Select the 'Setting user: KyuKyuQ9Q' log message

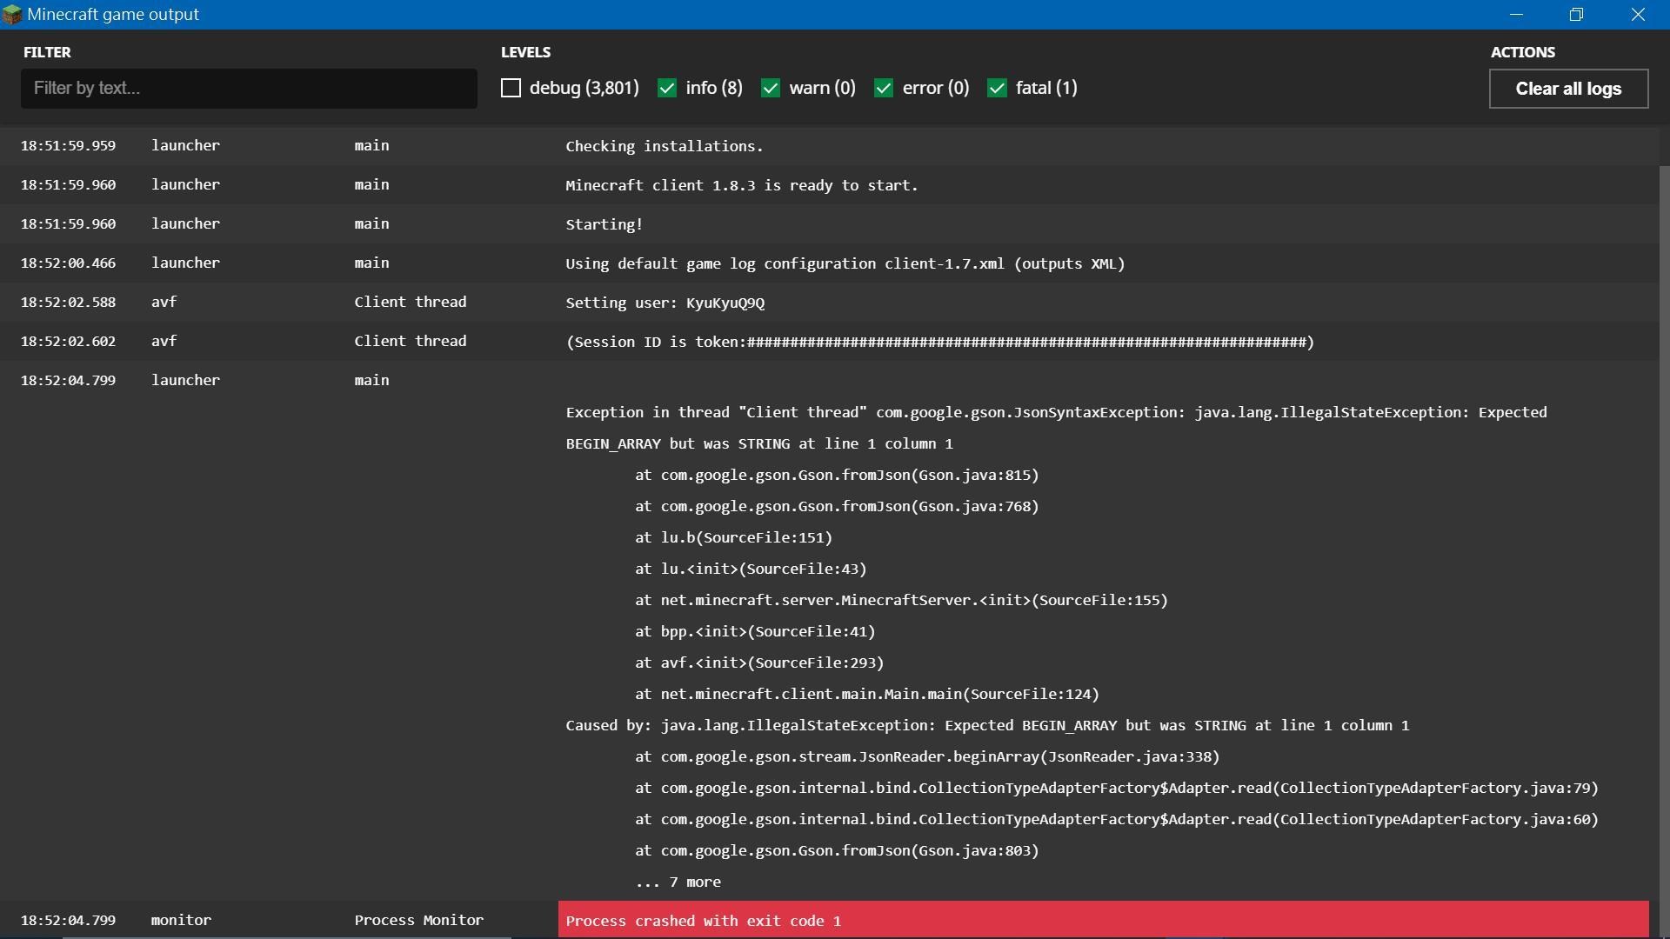[665, 303]
